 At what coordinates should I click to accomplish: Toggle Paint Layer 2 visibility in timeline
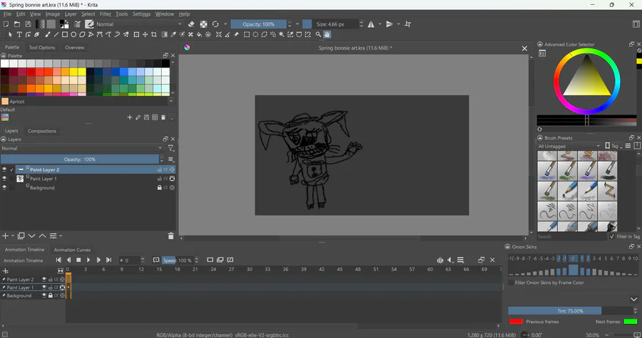tap(44, 280)
